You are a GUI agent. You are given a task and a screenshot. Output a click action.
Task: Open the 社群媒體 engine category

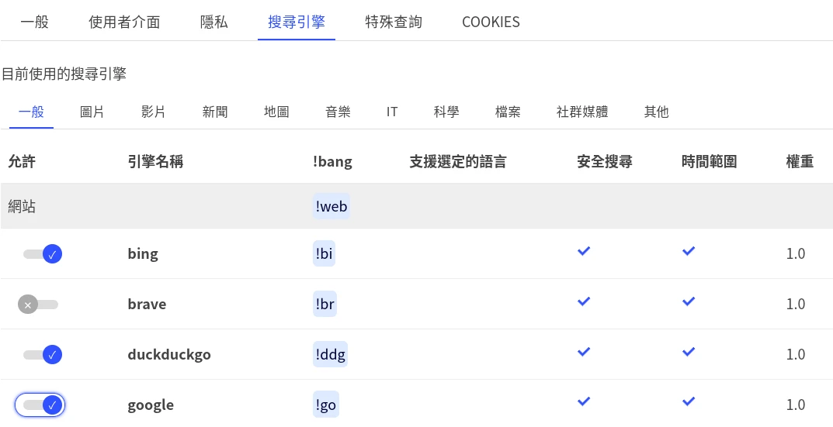582,112
